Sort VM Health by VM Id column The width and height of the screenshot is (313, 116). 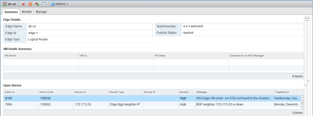pyautogui.click(x=116, y=55)
